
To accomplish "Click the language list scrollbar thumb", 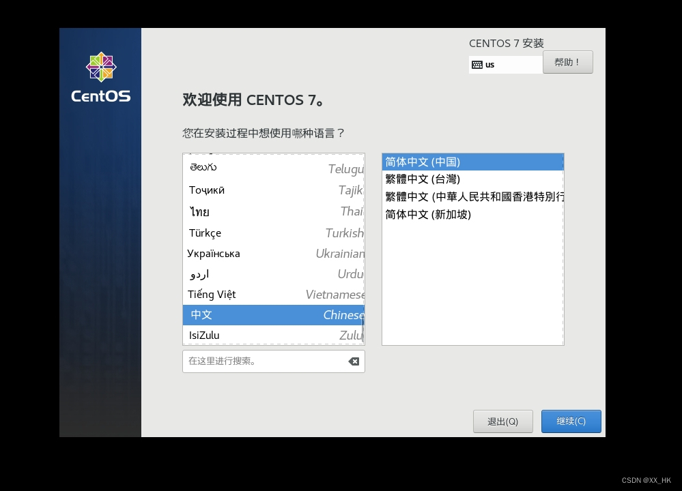I will pos(363,328).
